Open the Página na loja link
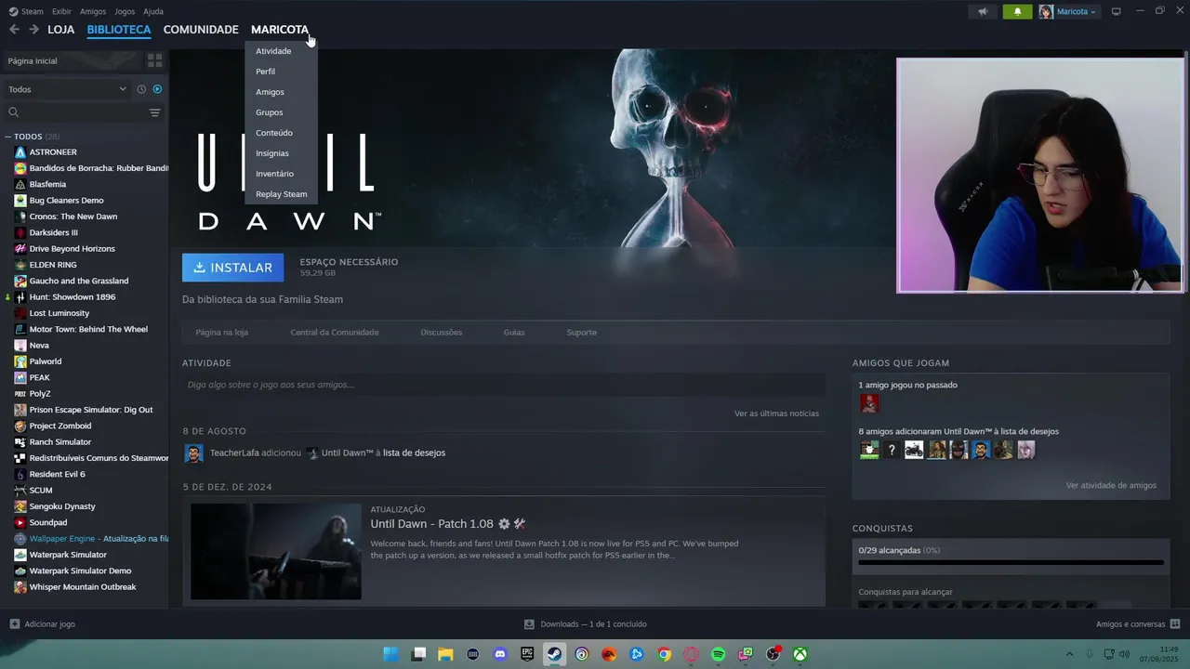The width and height of the screenshot is (1190, 669). (221, 333)
